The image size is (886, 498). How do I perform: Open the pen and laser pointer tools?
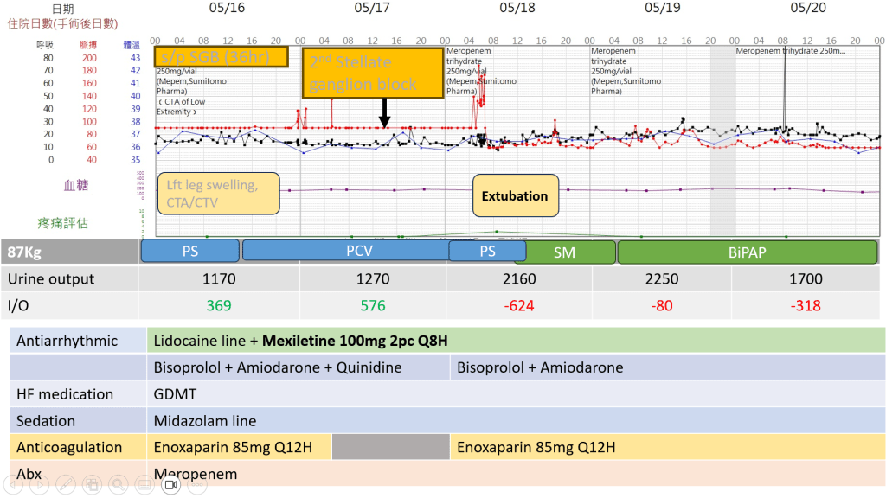[x=64, y=485]
